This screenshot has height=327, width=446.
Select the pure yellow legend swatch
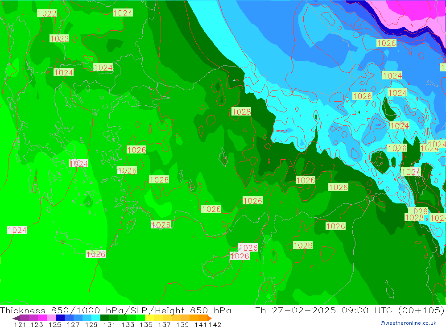(x=149, y=318)
